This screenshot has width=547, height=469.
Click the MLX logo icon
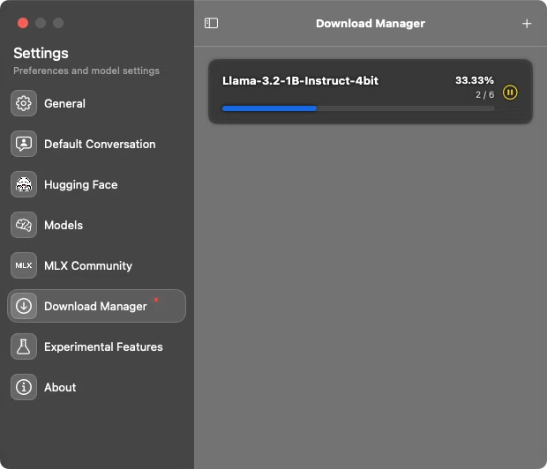[x=23, y=265]
